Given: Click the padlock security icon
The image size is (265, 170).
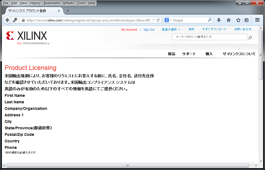Looking at the screenshot, I should coord(23,20).
